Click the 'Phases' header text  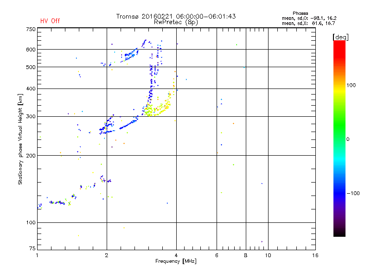point(300,13)
